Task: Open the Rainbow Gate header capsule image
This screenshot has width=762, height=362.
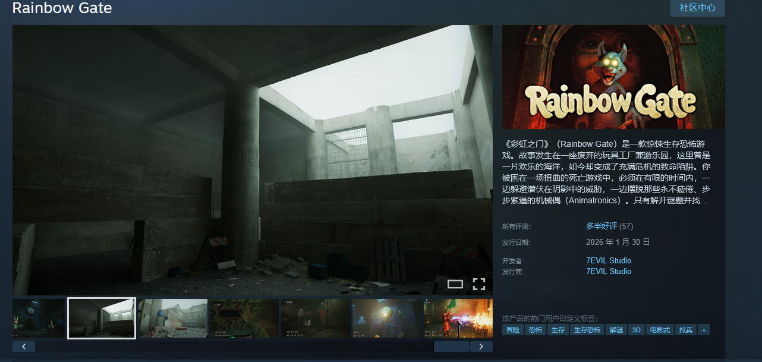Action: [x=613, y=77]
